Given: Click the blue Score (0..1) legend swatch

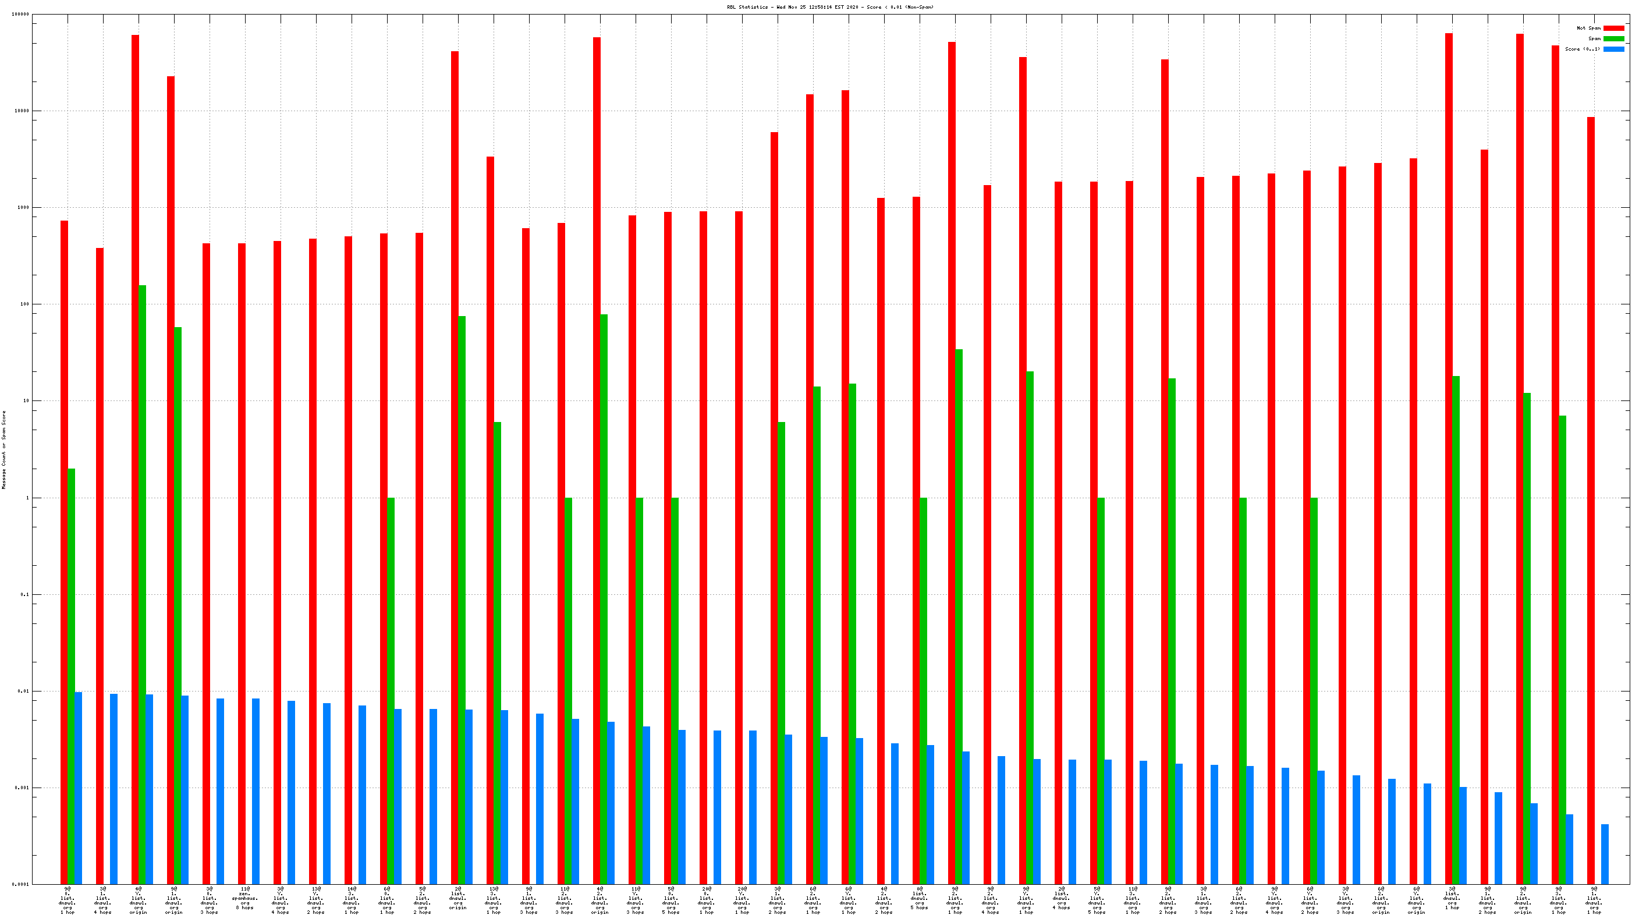Looking at the screenshot, I should tap(1613, 49).
